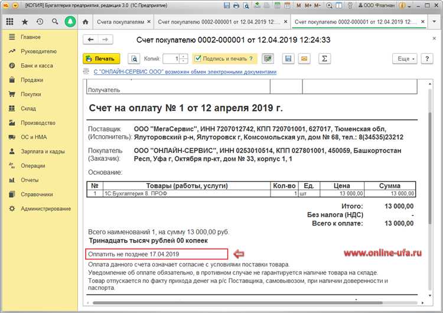Click the M memory button in title bar
443x313 pixels.
click(299, 5)
